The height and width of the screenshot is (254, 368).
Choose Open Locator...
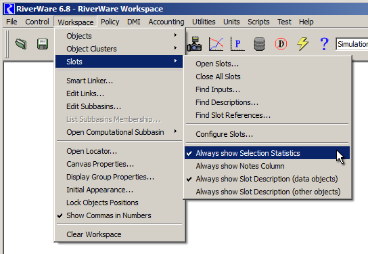[119, 151]
